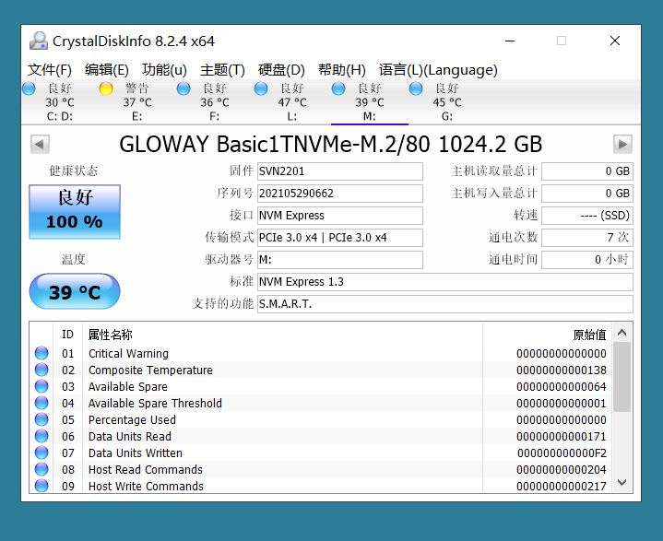Select the Data Units Written attribute text

[x=136, y=453]
